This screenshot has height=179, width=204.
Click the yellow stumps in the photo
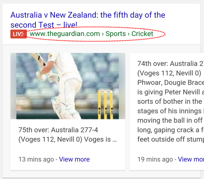[105, 104]
